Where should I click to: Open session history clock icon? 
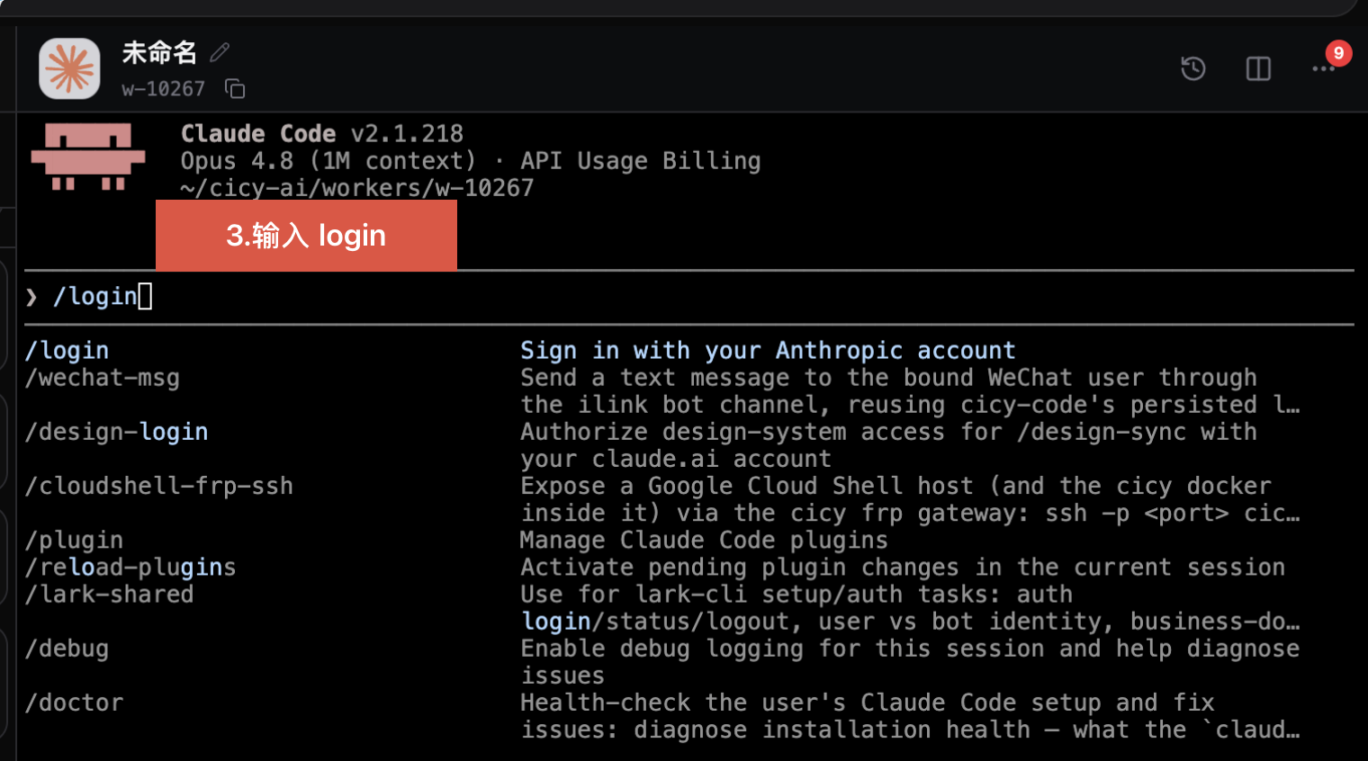[1192, 68]
